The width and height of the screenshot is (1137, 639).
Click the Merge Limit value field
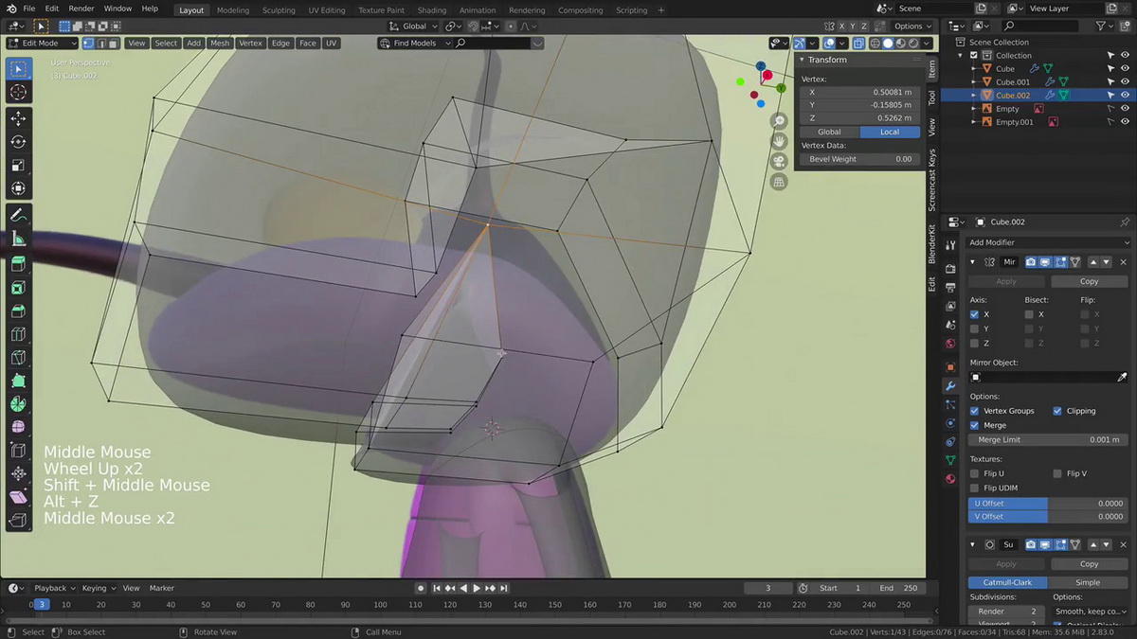point(1048,439)
